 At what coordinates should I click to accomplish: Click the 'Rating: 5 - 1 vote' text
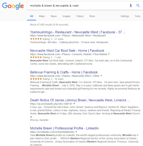[52, 57]
